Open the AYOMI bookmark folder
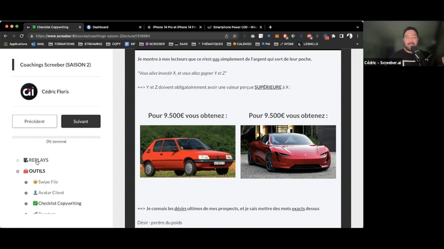The image size is (444, 249). pos(284,44)
